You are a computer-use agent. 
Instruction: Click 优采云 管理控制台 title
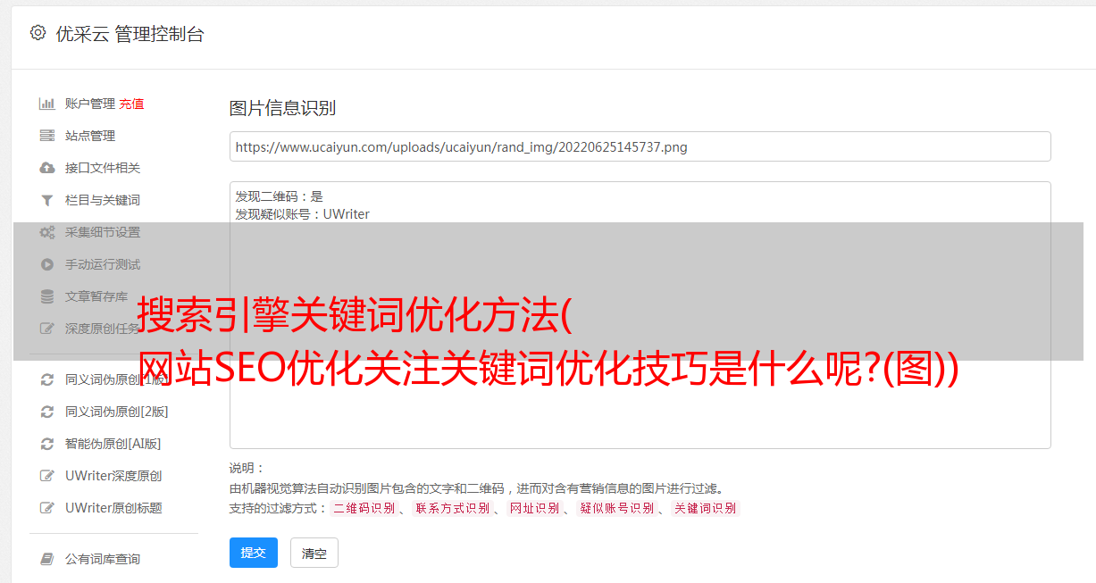(x=130, y=34)
